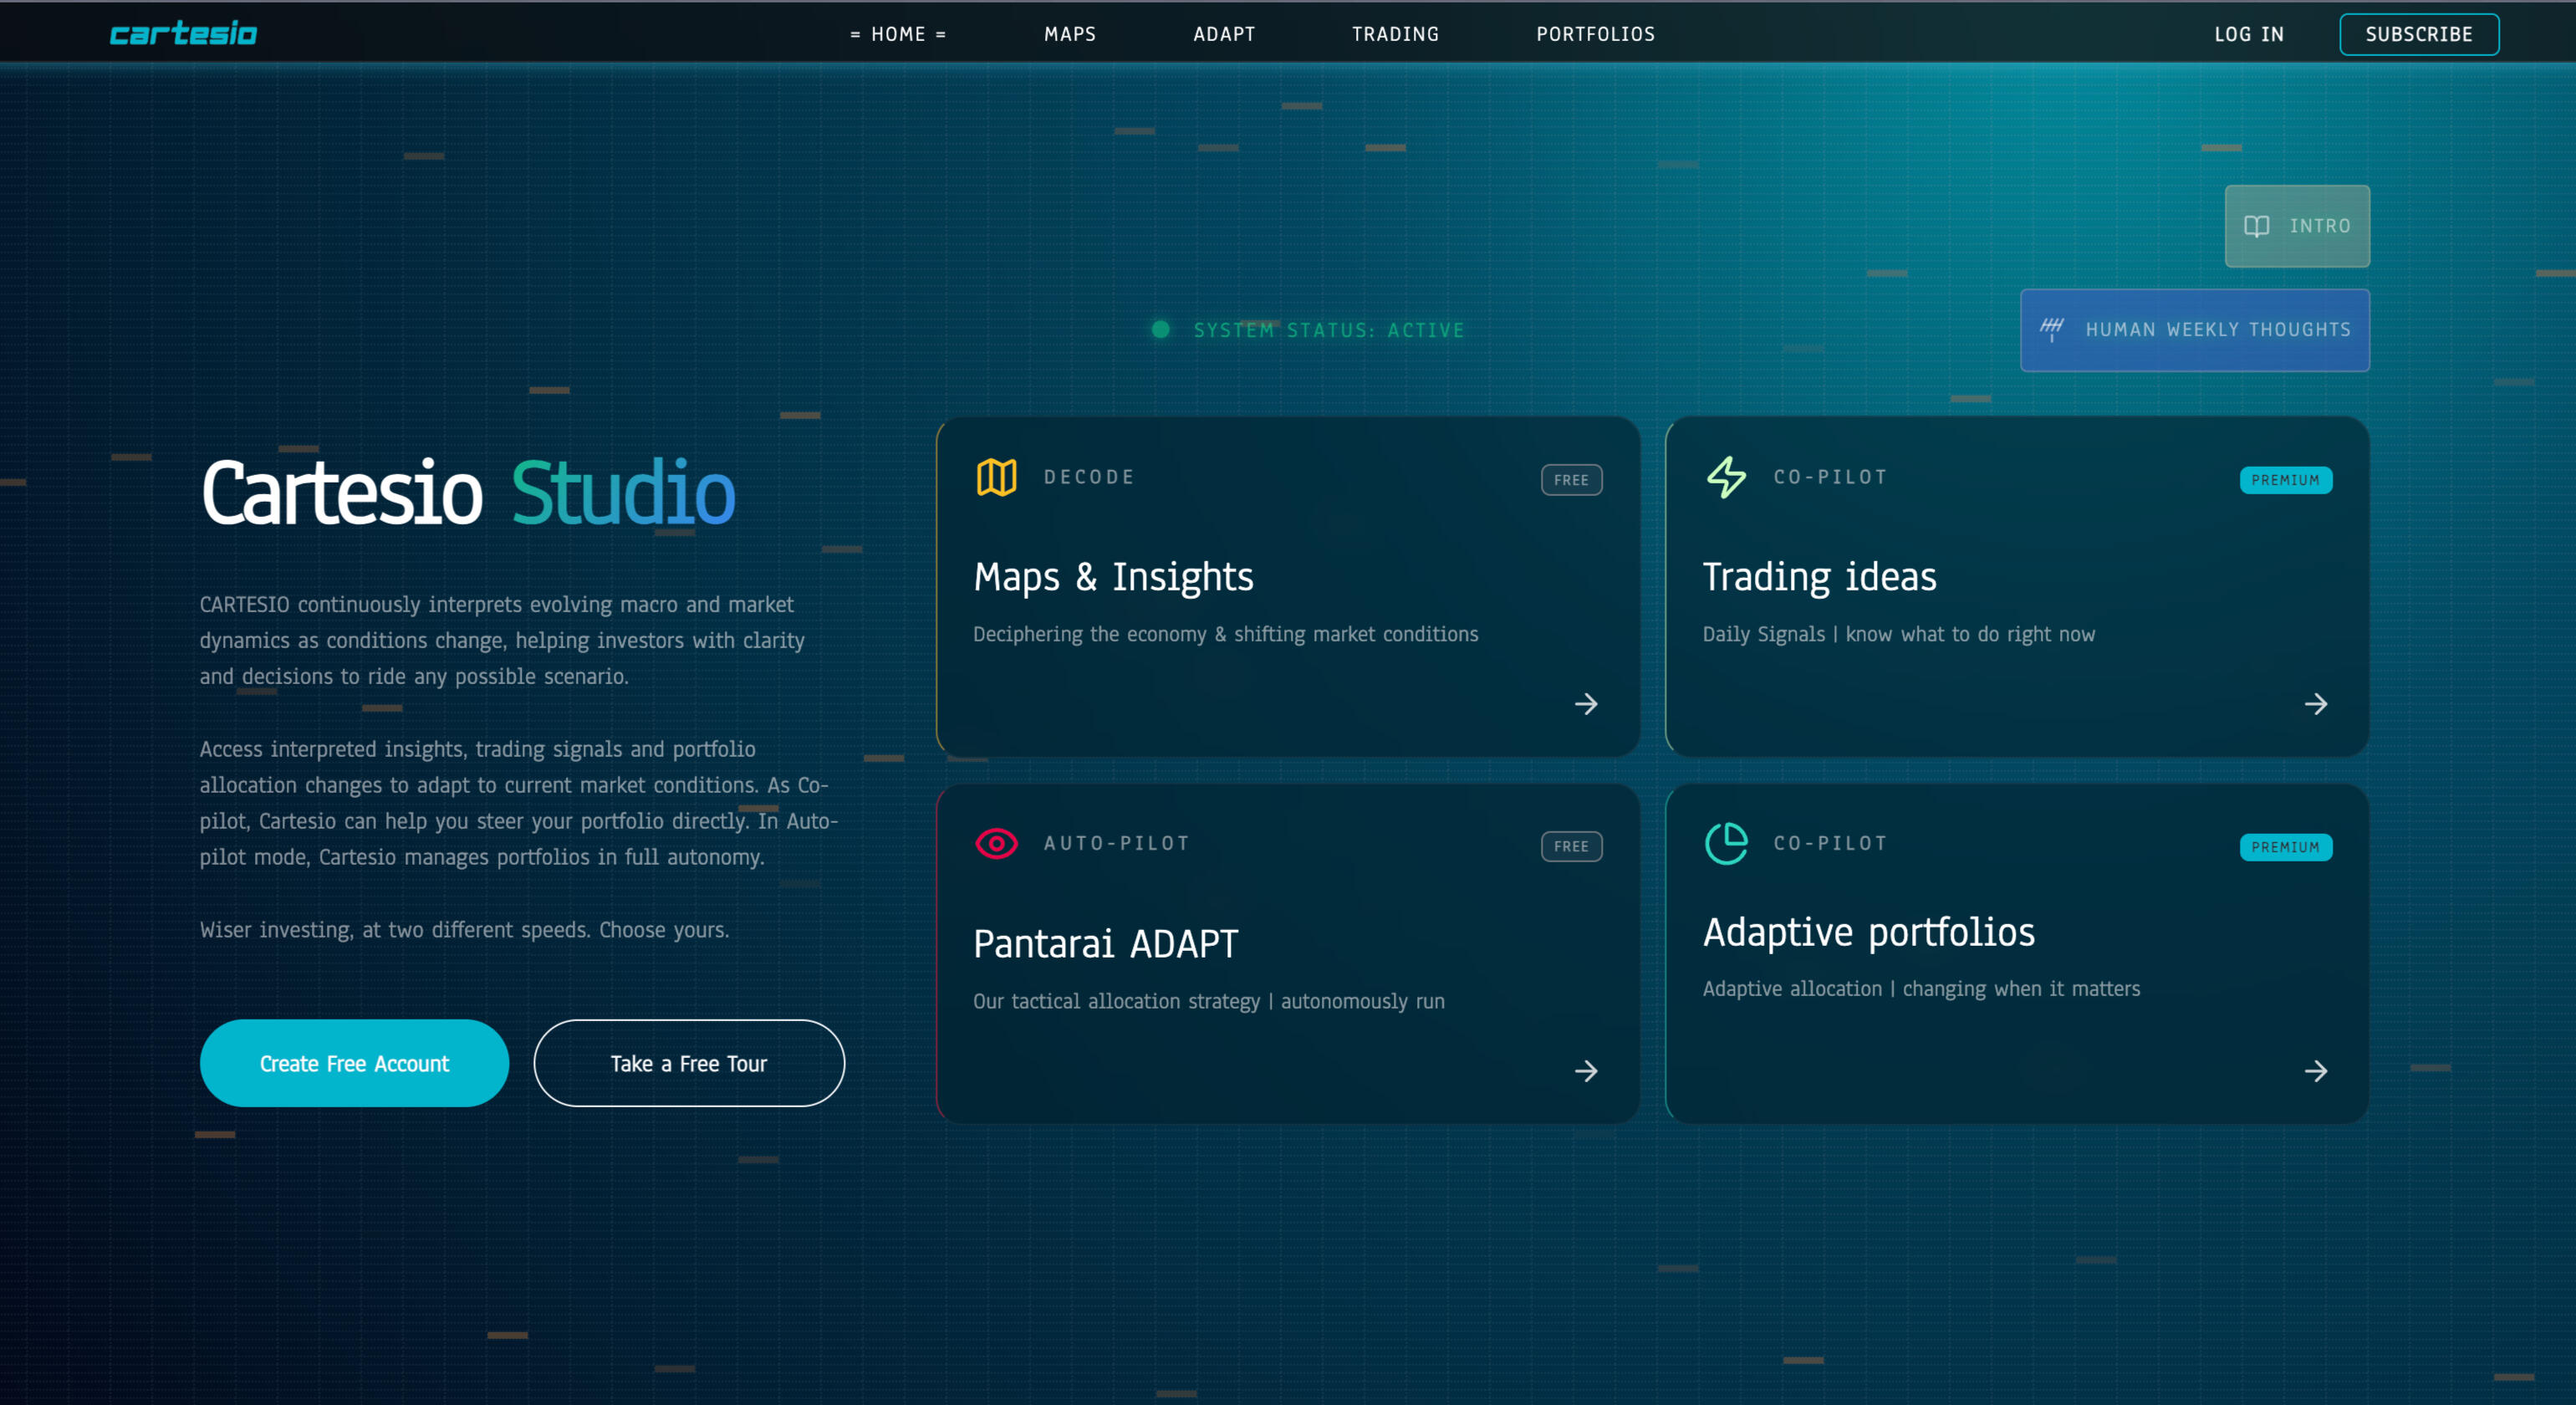Open the Trading nav item
This screenshot has width=2576, height=1405.
click(x=1395, y=34)
